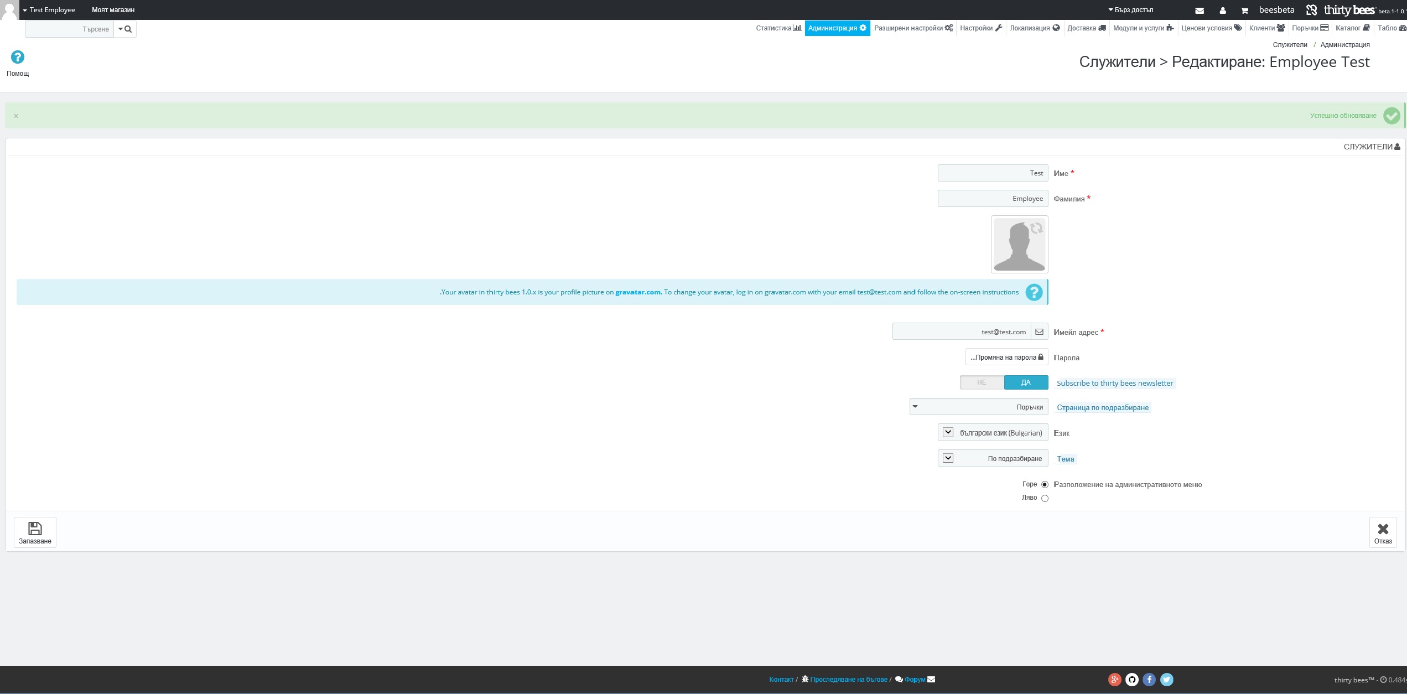Image resolution: width=1407 pixels, height=694 pixels.
Task: Open the default page Поръчки dropdown
Action: (979, 407)
